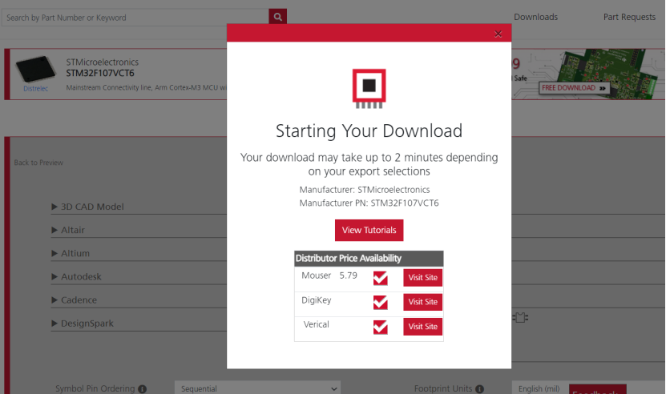Expand the 3D CAD Model section
Viewport: 666px width, 394px height.
pos(87,207)
